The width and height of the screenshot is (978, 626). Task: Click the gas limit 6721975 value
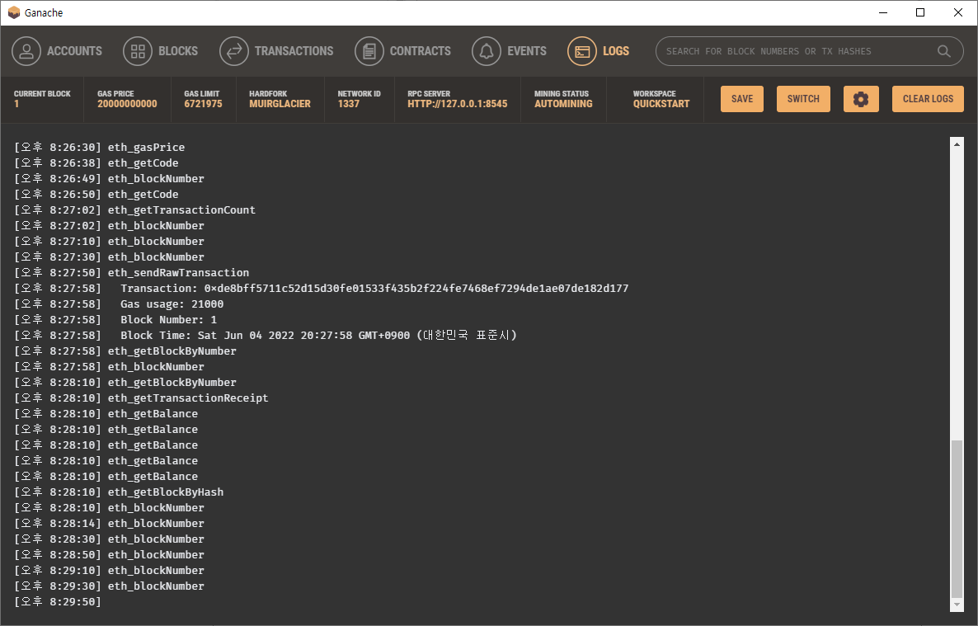[x=203, y=104]
